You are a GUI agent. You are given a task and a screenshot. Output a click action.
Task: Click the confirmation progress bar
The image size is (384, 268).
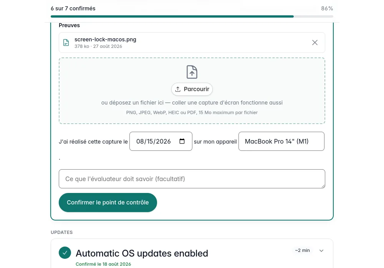[192, 16]
